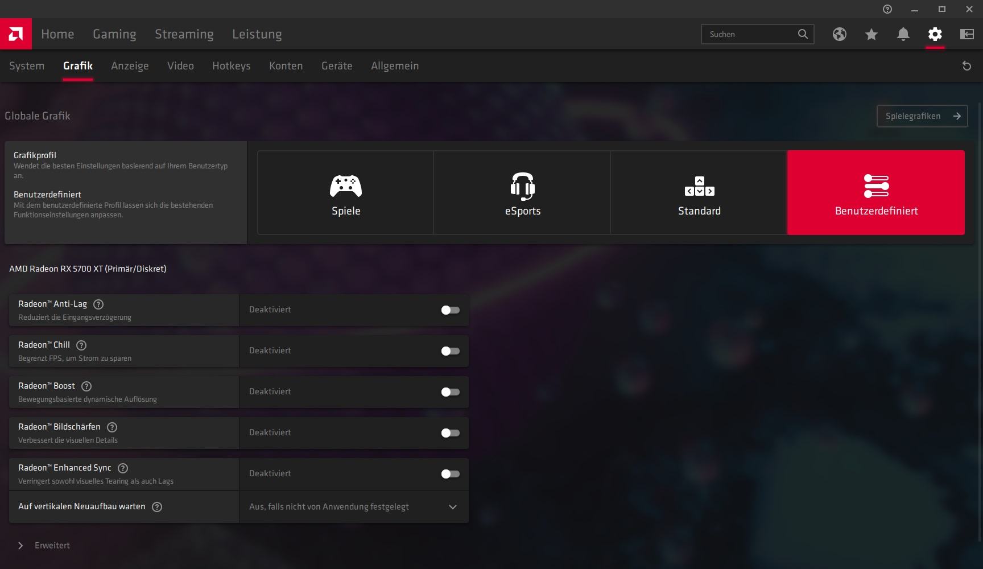
Task: Switch to the Video subtab
Action: click(x=180, y=66)
